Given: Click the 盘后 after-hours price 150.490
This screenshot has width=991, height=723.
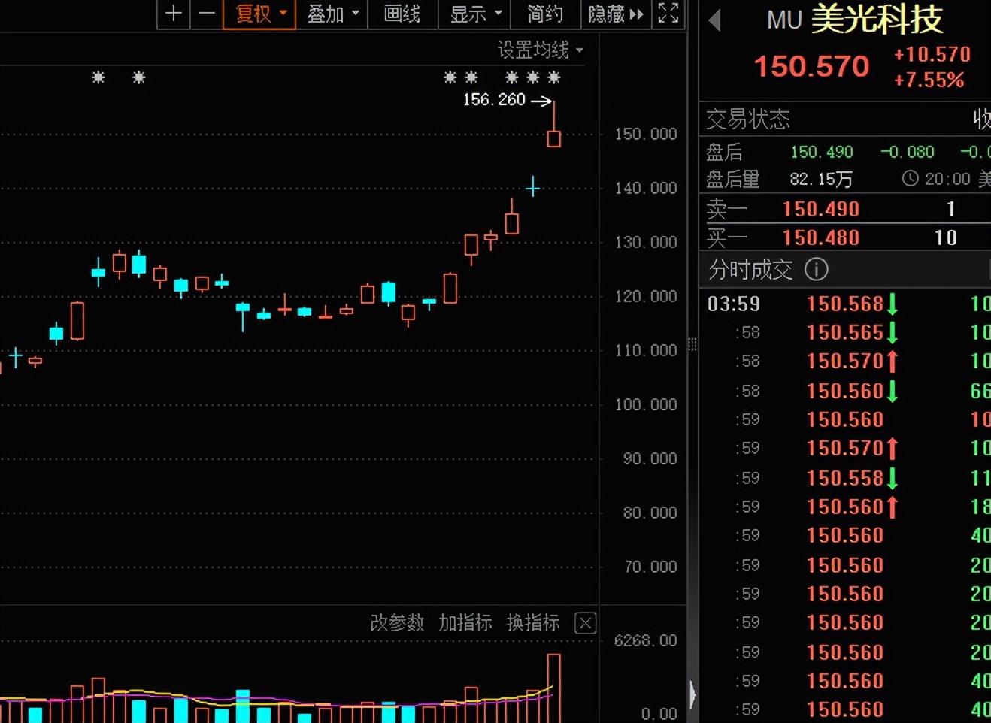Looking at the screenshot, I should point(822,152).
